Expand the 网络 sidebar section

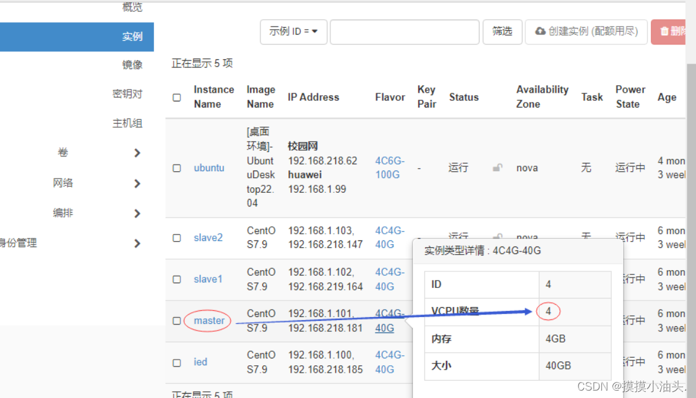click(64, 182)
